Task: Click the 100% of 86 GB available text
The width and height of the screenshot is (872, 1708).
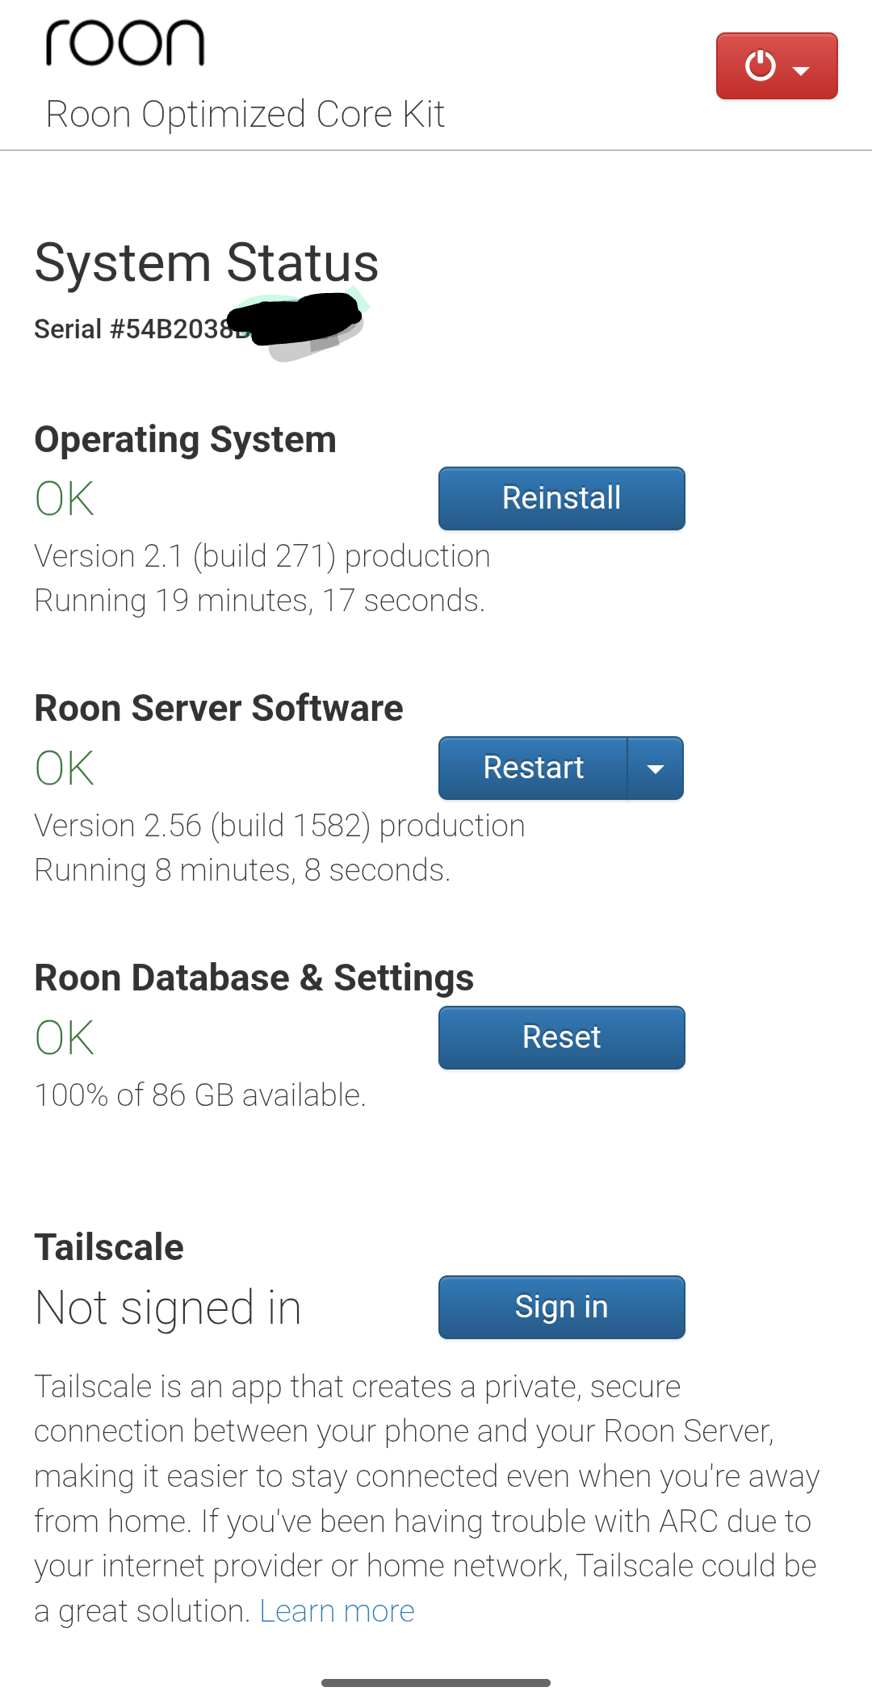Action: pyautogui.click(x=199, y=1095)
